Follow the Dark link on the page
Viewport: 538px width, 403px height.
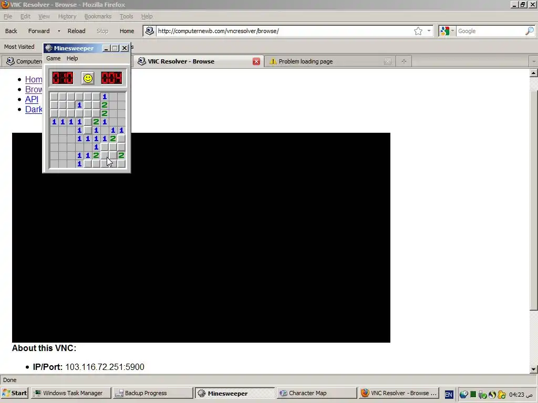tap(34, 109)
